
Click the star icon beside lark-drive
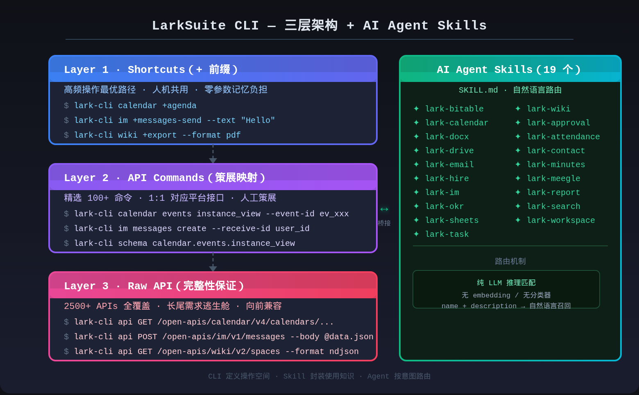pos(416,150)
